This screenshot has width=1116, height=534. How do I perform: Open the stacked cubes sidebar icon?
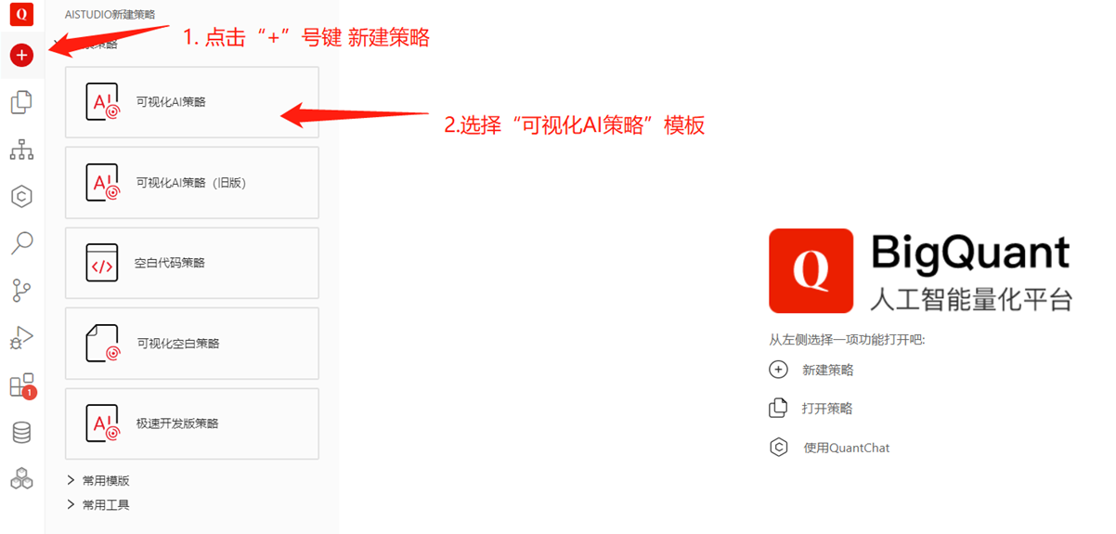click(21, 479)
